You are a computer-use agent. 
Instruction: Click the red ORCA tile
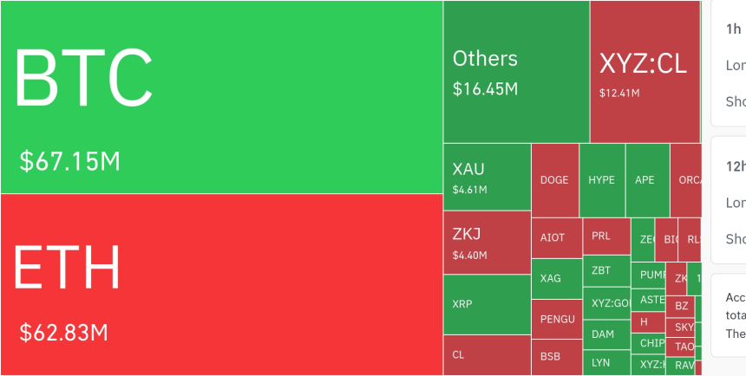[685, 180]
